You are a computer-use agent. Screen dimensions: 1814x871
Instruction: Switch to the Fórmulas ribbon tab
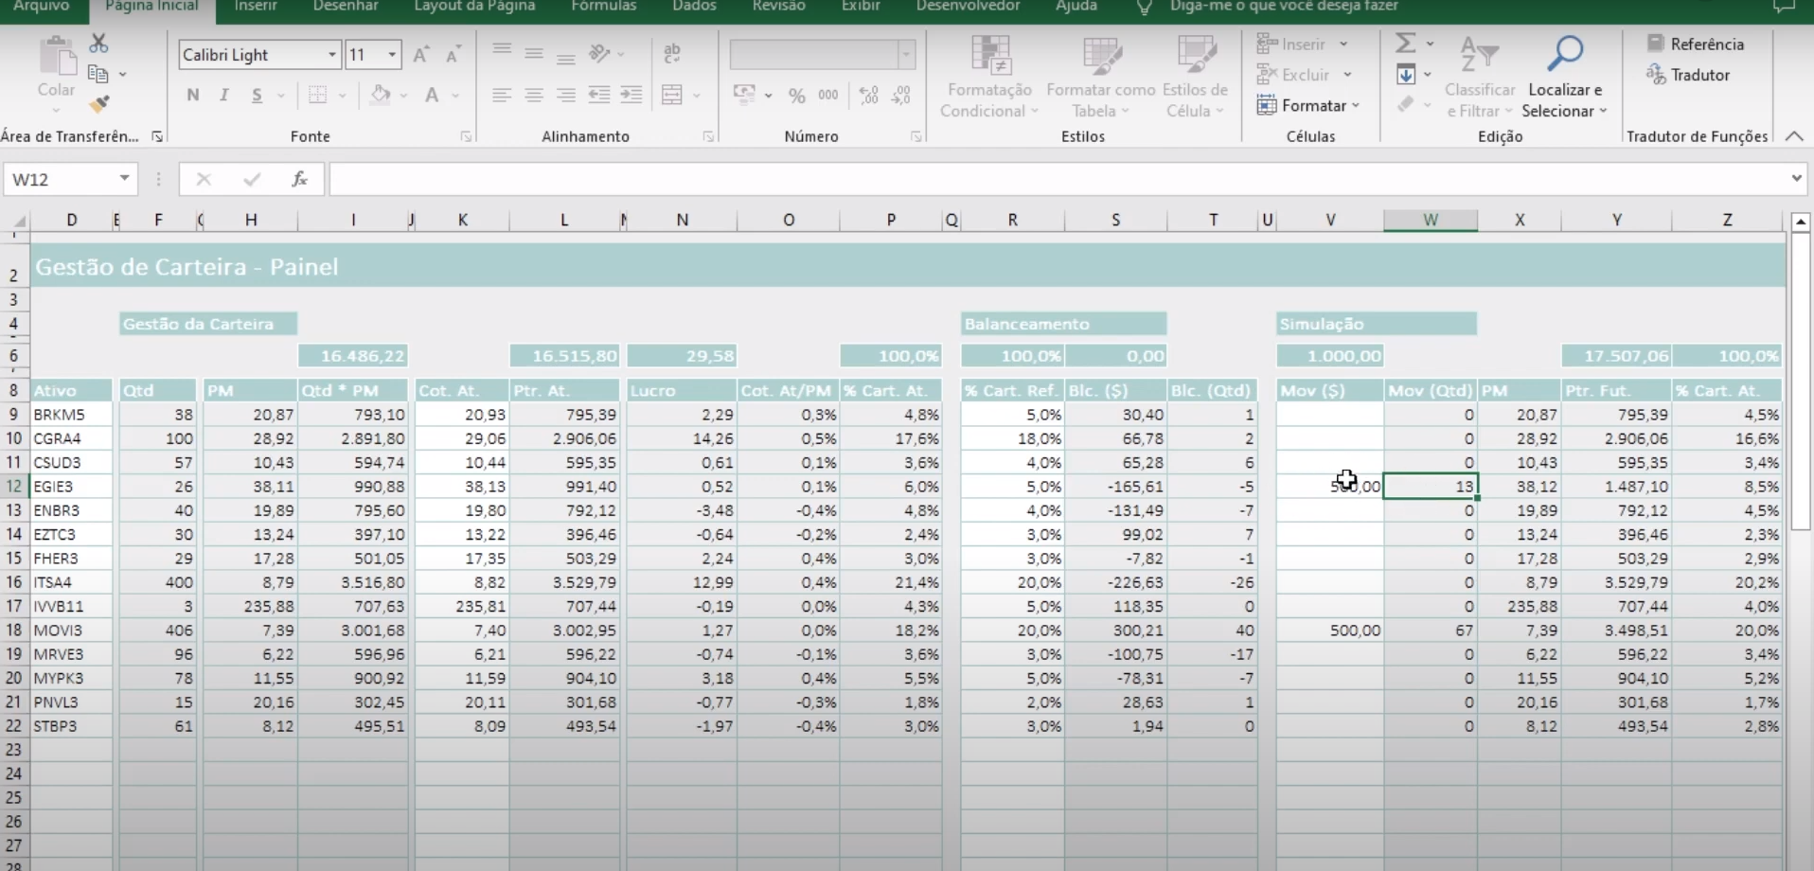click(604, 6)
